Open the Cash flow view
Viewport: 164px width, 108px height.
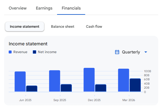[x=94, y=27]
